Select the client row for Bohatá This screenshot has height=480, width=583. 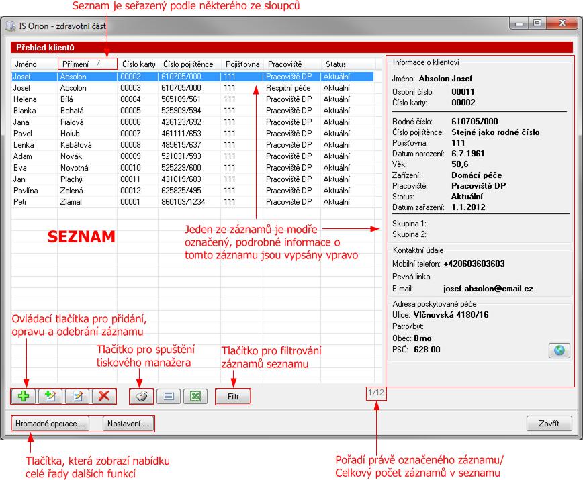coord(192,111)
